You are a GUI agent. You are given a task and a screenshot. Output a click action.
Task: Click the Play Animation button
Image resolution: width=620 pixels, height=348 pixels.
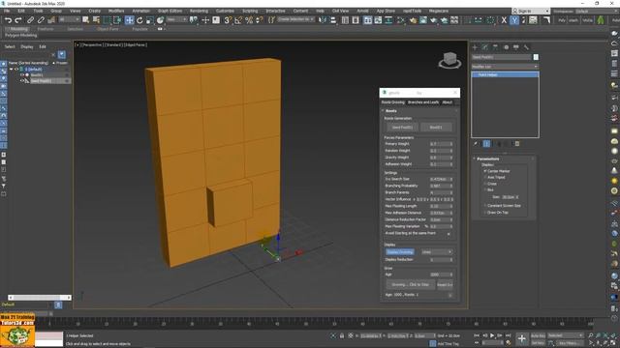(492, 335)
